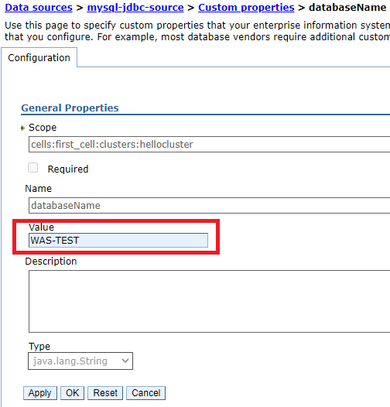The width and height of the screenshot is (390, 407).
Task: Click the Apply button
Action: (x=40, y=393)
